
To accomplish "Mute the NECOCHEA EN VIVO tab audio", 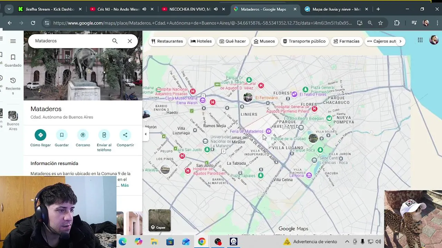I will 216,9.
